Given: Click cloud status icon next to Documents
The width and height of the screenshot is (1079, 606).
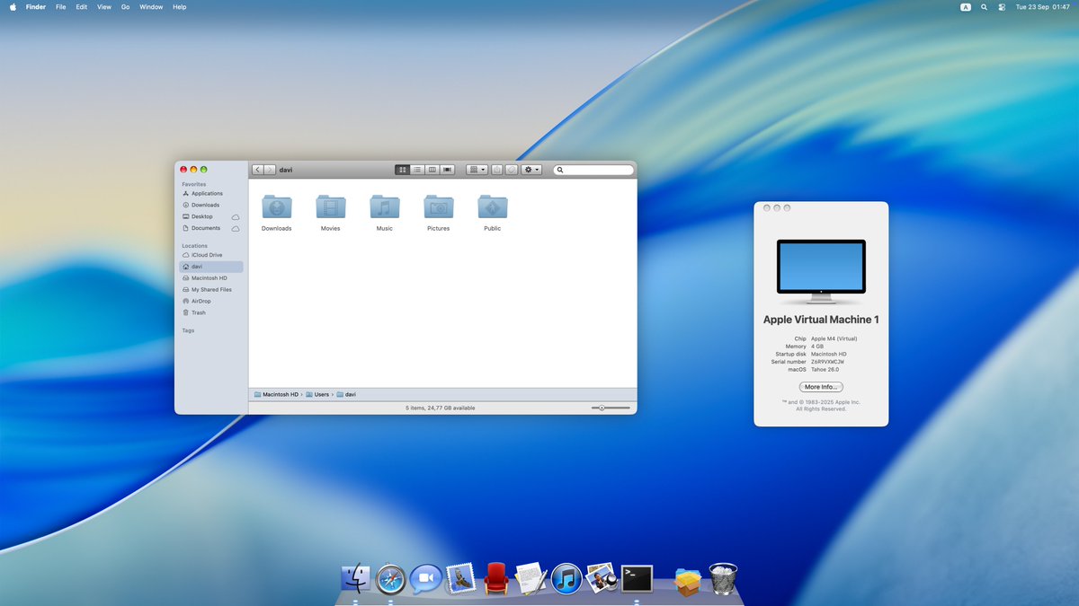Looking at the screenshot, I should click(x=236, y=229).
